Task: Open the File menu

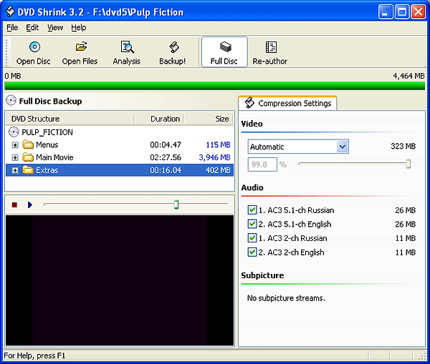Action: click(12, 28)
